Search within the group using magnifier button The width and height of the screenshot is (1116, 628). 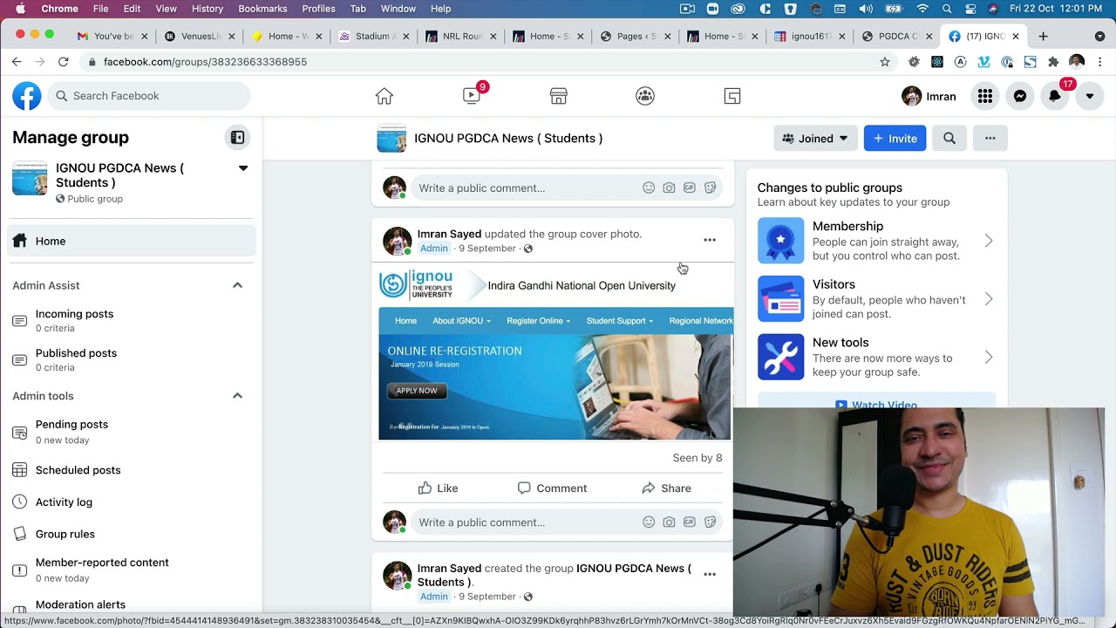(x=949, y=138)
